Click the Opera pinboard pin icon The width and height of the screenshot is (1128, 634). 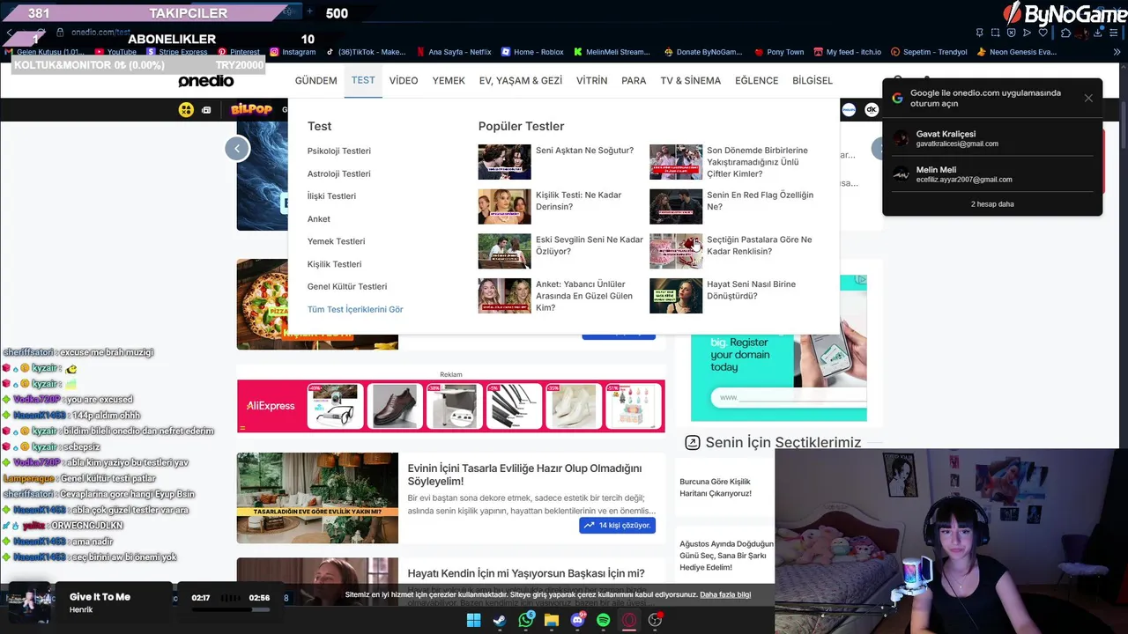[x=980, y=33]
